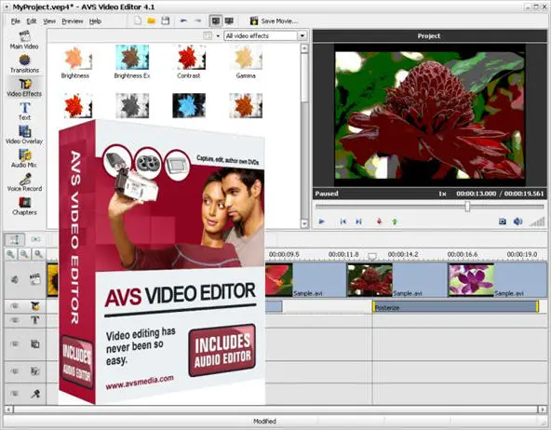Open the Preview menu
The image size is (551, 430).
(73, 21)
